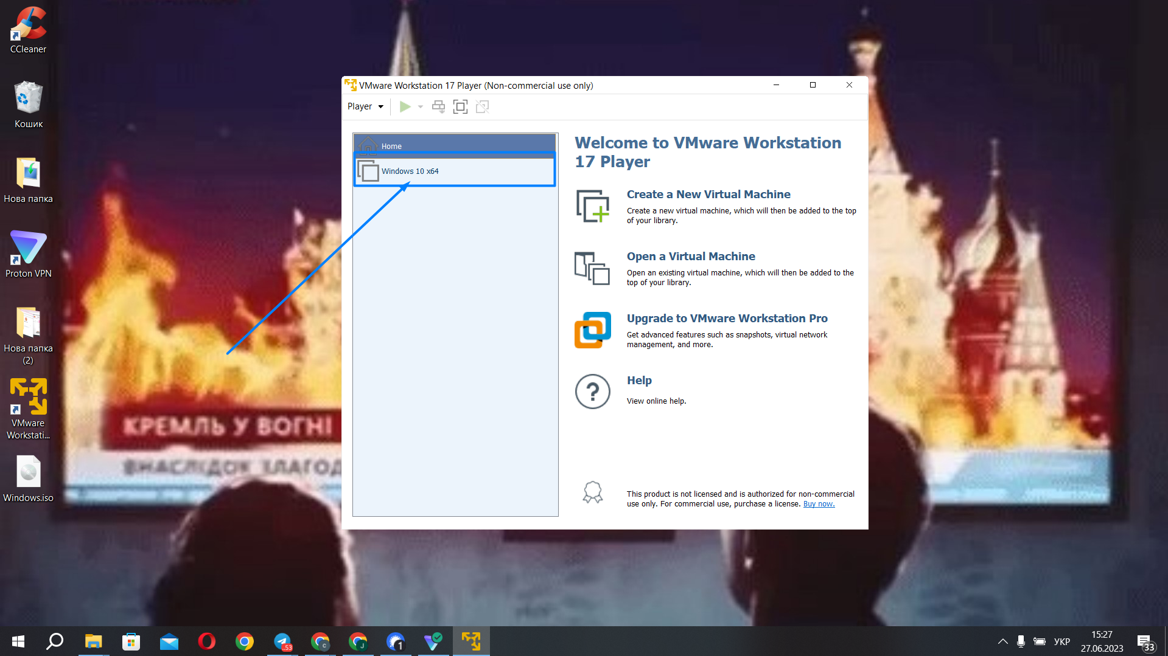
Task: Click the VMware title bar application icon
Action: coord(351,85)
